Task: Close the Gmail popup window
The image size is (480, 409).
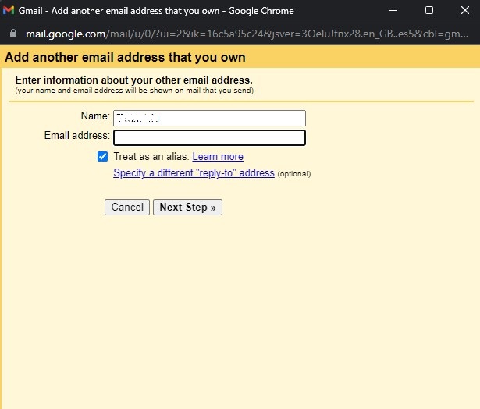Action: click(x=464, y=11)
